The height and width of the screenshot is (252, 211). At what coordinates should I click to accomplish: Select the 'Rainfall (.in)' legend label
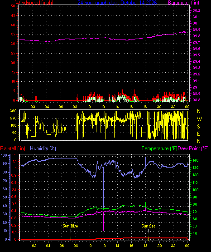(13, 148)
